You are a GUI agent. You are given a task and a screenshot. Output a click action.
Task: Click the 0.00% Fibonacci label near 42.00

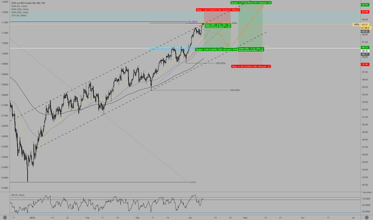tap(192, 182)
